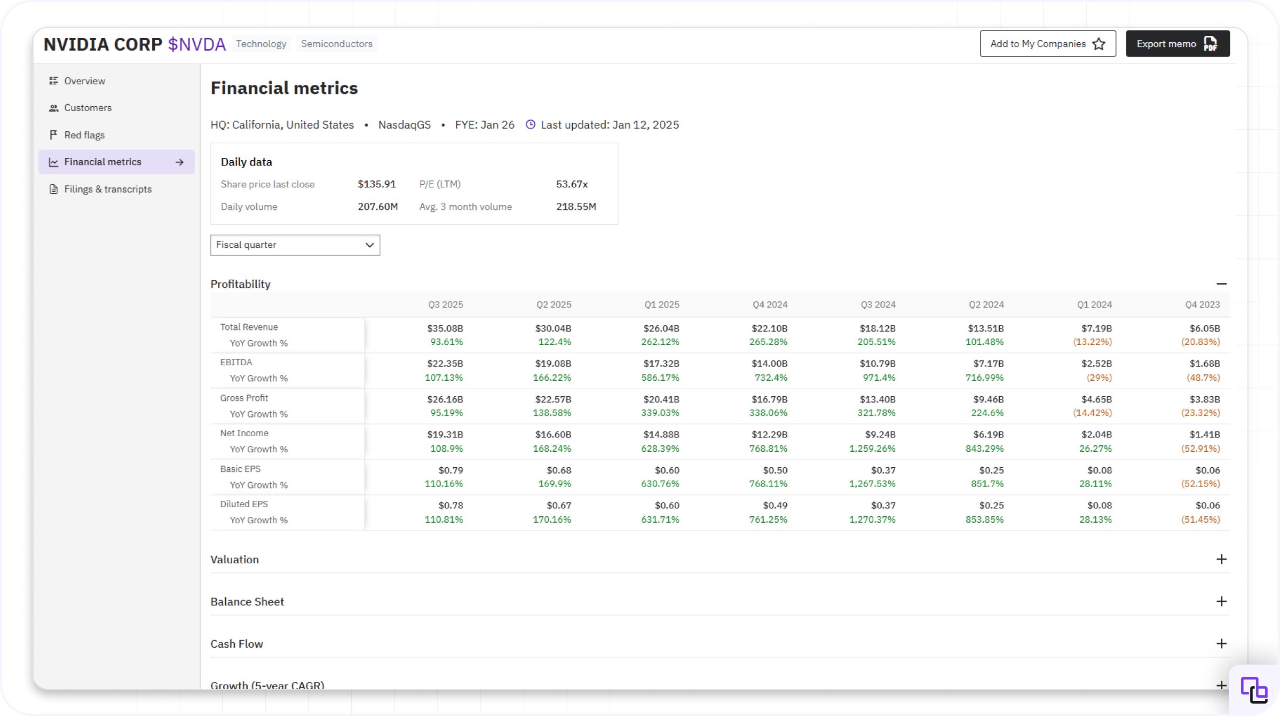Collapse the Profitability section

(x=1221, y=284)
